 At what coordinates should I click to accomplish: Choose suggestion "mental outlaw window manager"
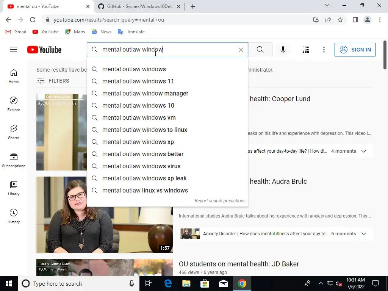coord(167,93)
